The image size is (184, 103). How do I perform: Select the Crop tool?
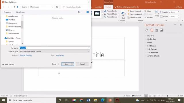coord(157,14)
